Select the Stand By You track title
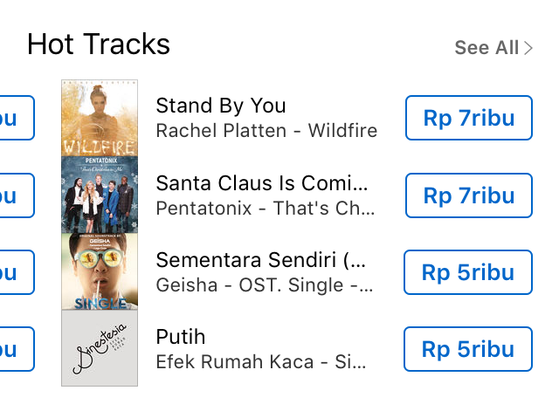The width and height of the screenshot is (559, 411). (221, 106)
